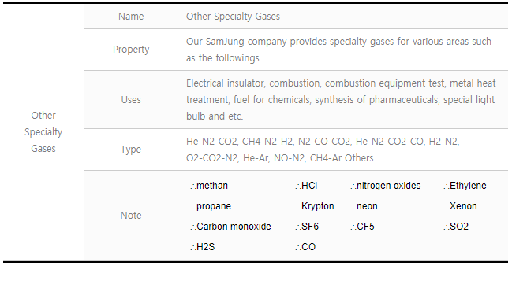Click the 'methan' entry in Note

(x=209, y=186)
